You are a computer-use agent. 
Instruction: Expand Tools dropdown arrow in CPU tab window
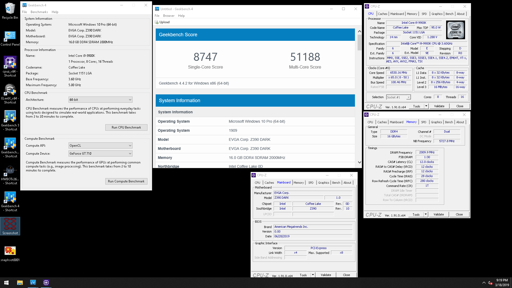click(x=426, y=106)
